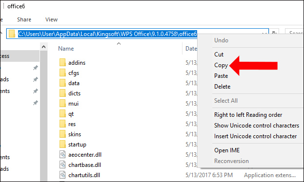Select the 'res' folder name
The height and width of the screenshot is (182, 304).
(x=72, y=124)
